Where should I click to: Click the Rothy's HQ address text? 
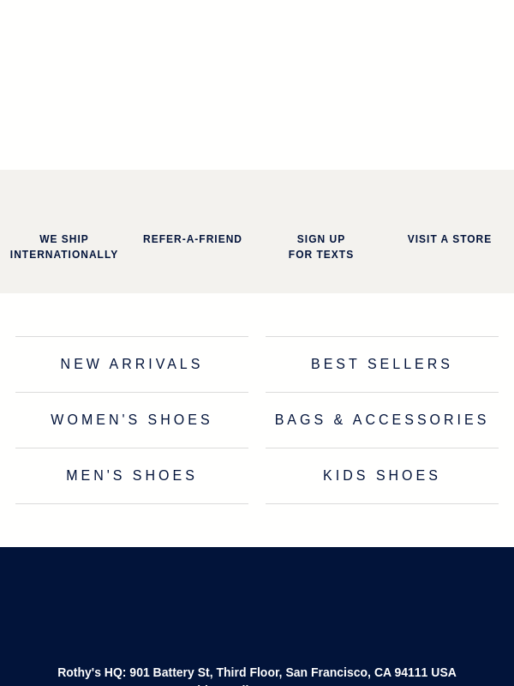257,672
